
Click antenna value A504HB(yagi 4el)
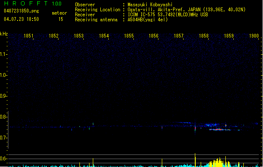(148, 20)
